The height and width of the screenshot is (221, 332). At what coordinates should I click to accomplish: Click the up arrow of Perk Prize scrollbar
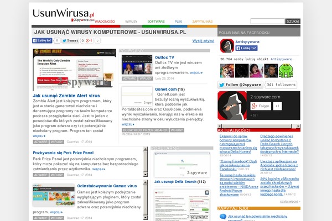pyautogui.click(x=145, y=149)
